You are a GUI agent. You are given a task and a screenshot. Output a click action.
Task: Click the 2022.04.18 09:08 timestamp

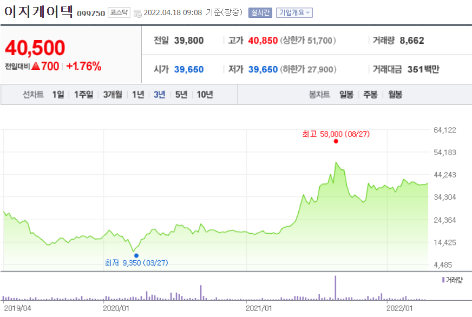[x=173, y=12]
